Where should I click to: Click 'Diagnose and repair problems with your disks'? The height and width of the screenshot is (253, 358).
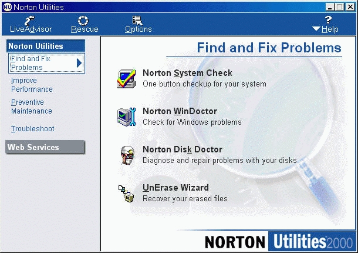pyautogui.click(x=219, y=161)
